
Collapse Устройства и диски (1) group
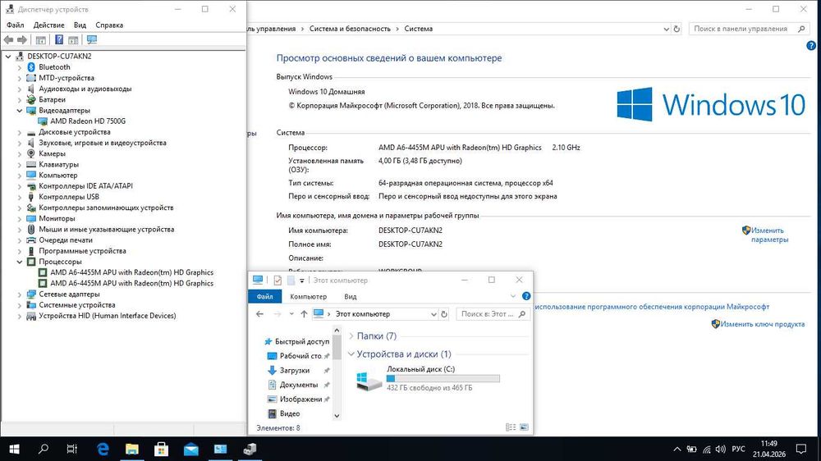[351, 354]
